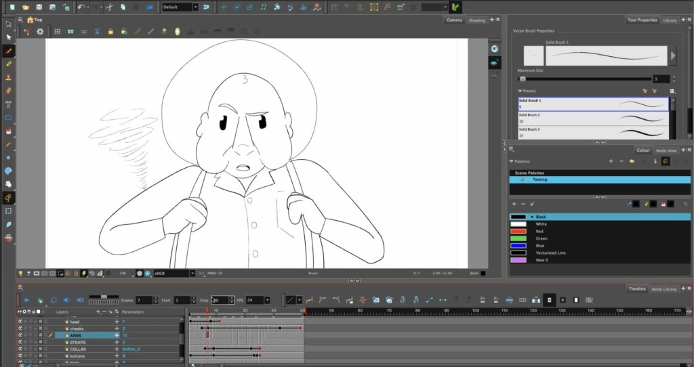
Task: Collapse the Palettes section
Action: (512, 161)
